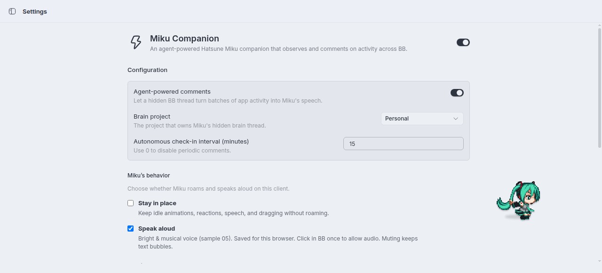This screenshot has height=273, width=602.
Task: Turn off Agent-powered comments switch
Action: (457, 93)
